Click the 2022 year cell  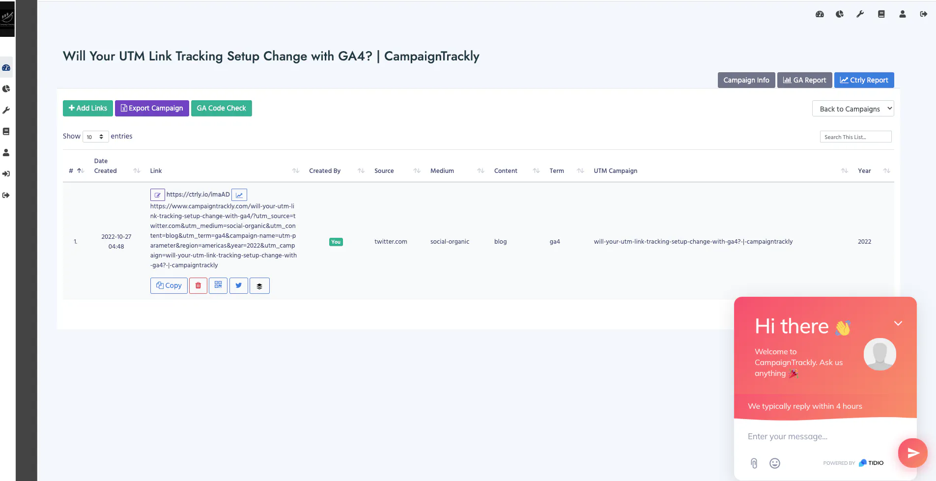point(864,242)
